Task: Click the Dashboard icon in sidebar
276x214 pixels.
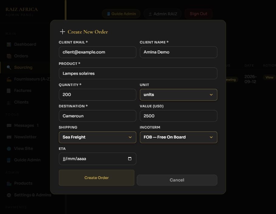Action: coord(9,44)
